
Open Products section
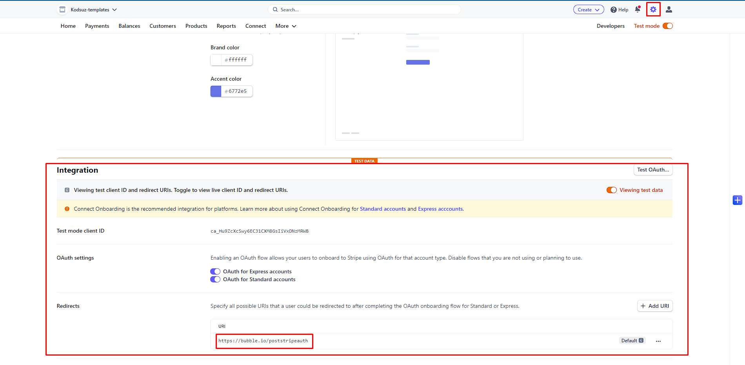point(196,26)
